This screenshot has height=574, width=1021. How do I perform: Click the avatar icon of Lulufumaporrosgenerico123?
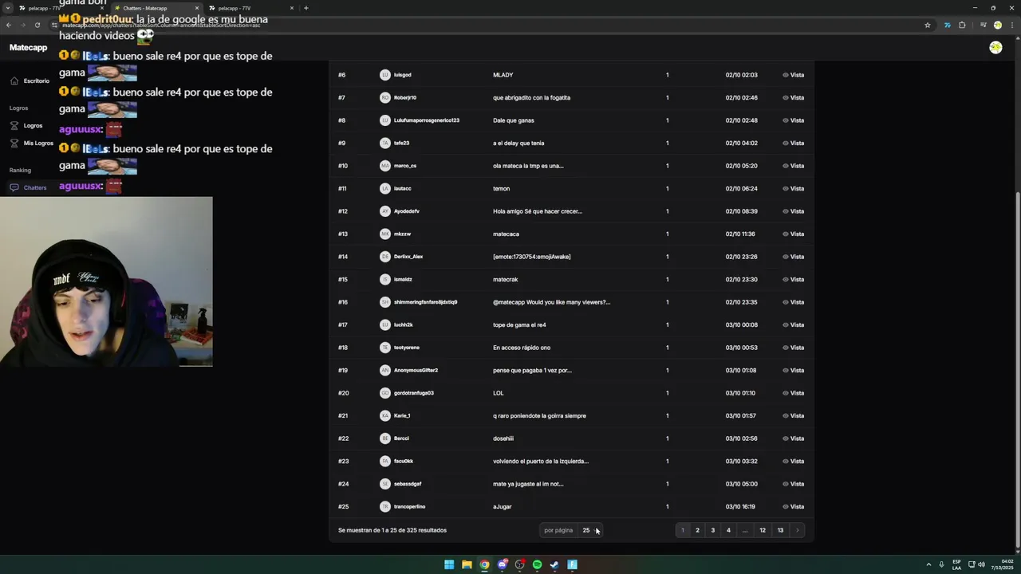click(x=385, y=120)
